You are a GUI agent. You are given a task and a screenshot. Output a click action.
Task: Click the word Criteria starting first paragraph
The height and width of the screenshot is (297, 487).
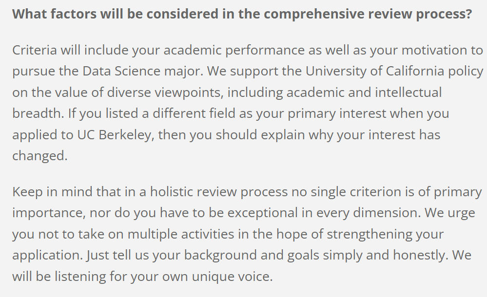click(x=35, y=50)
